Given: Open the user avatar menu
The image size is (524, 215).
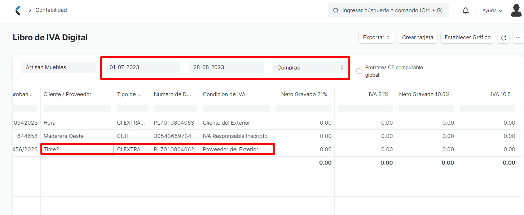Looking at the screenshot, I should click(x=516, y=10).
